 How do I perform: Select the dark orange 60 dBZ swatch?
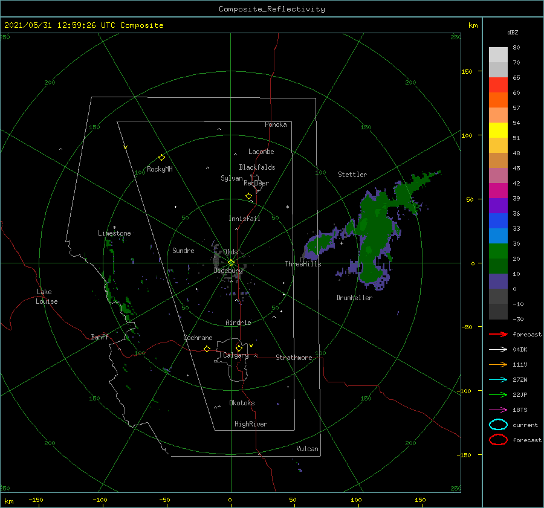[x=498, y=100]
